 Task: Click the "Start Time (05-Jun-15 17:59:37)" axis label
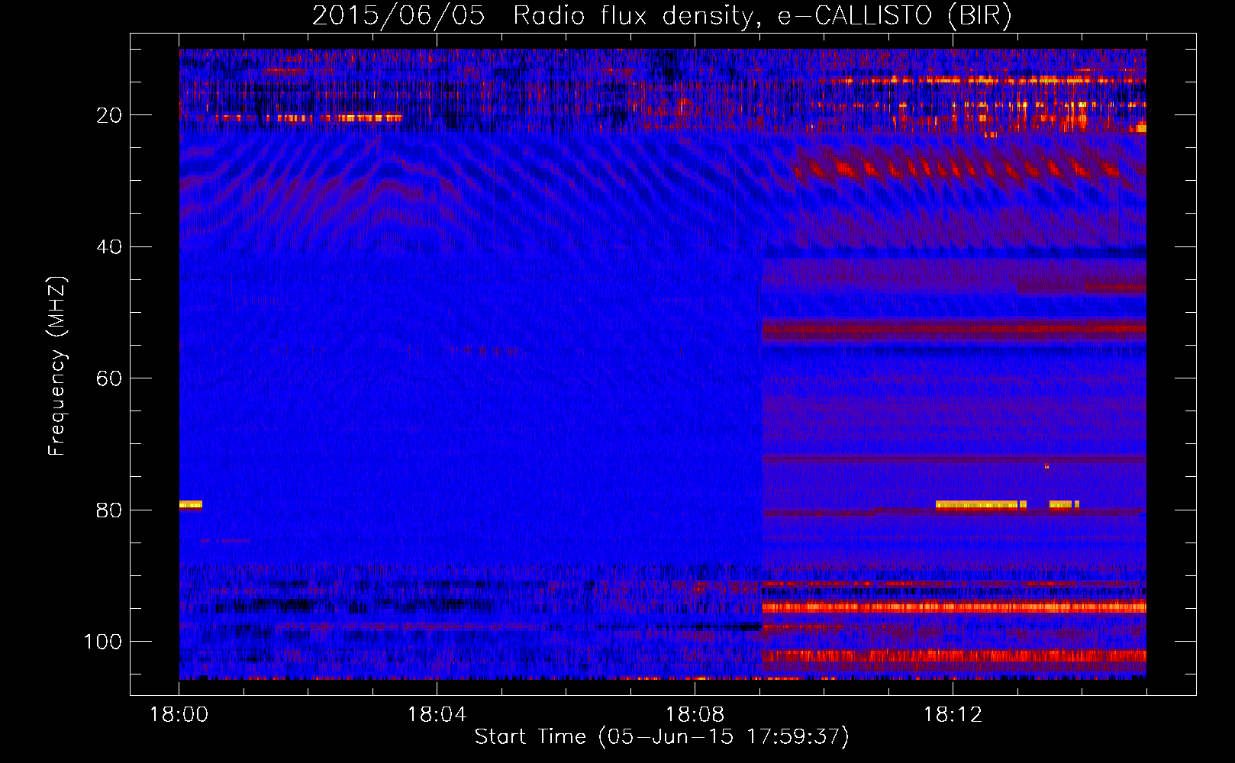(x=662, y=737)
